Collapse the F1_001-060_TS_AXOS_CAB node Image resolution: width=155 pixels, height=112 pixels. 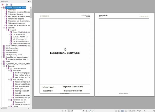2,64
